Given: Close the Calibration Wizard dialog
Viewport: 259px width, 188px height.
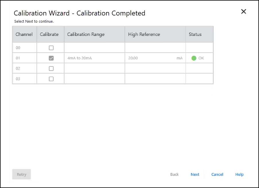Looking at the screenshot, I should 244,11.
